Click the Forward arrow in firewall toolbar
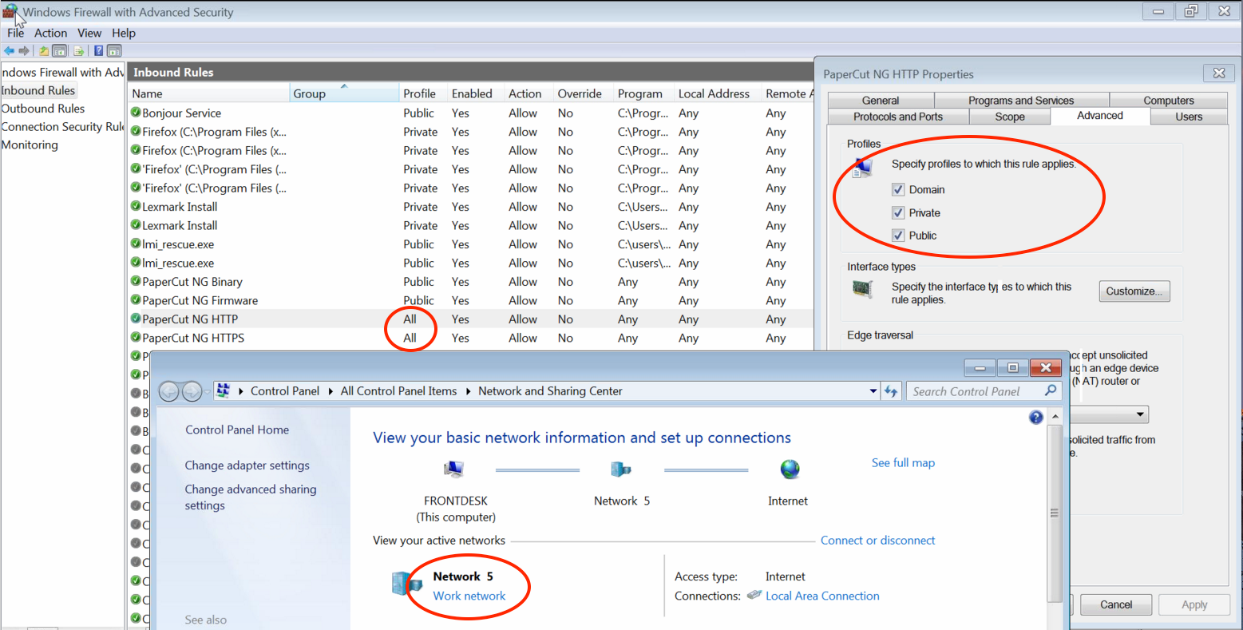1243x630 pixels. pos(24,50)
